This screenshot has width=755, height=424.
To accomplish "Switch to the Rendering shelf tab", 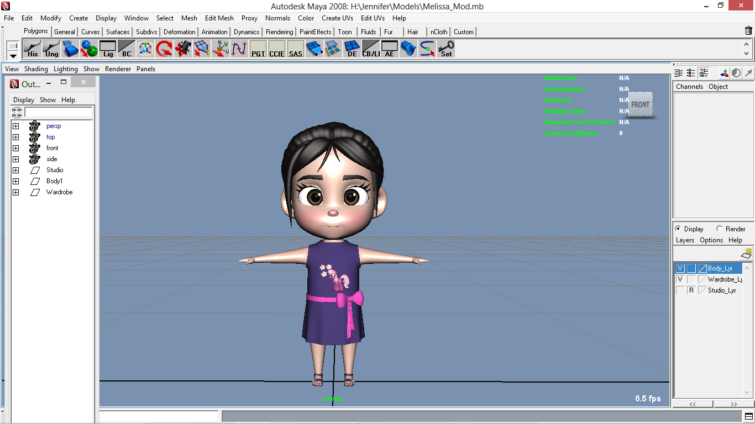I will 279,32.
